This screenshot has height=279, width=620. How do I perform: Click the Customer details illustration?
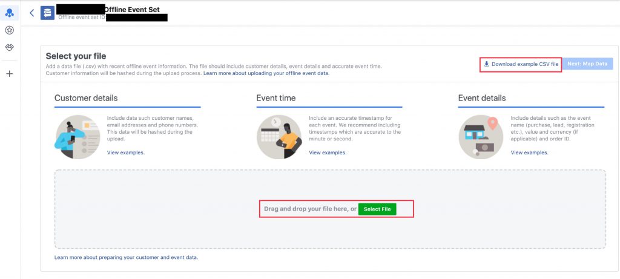click(x=77, y=133)
